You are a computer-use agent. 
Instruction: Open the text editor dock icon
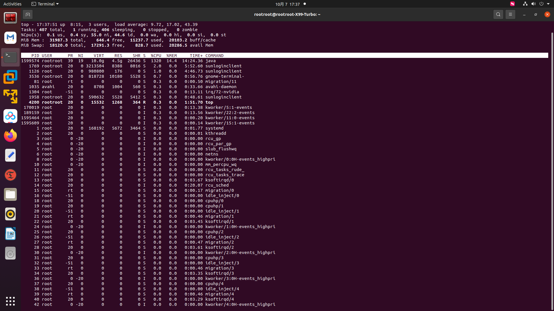(x=10, y=155)
